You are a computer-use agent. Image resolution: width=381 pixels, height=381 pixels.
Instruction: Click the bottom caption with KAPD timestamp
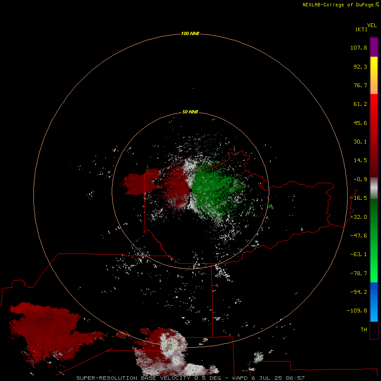click(x=190, y=378)
